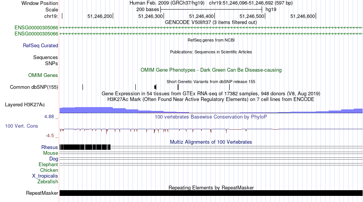Click the 4.88 upper conservation value

49,117
